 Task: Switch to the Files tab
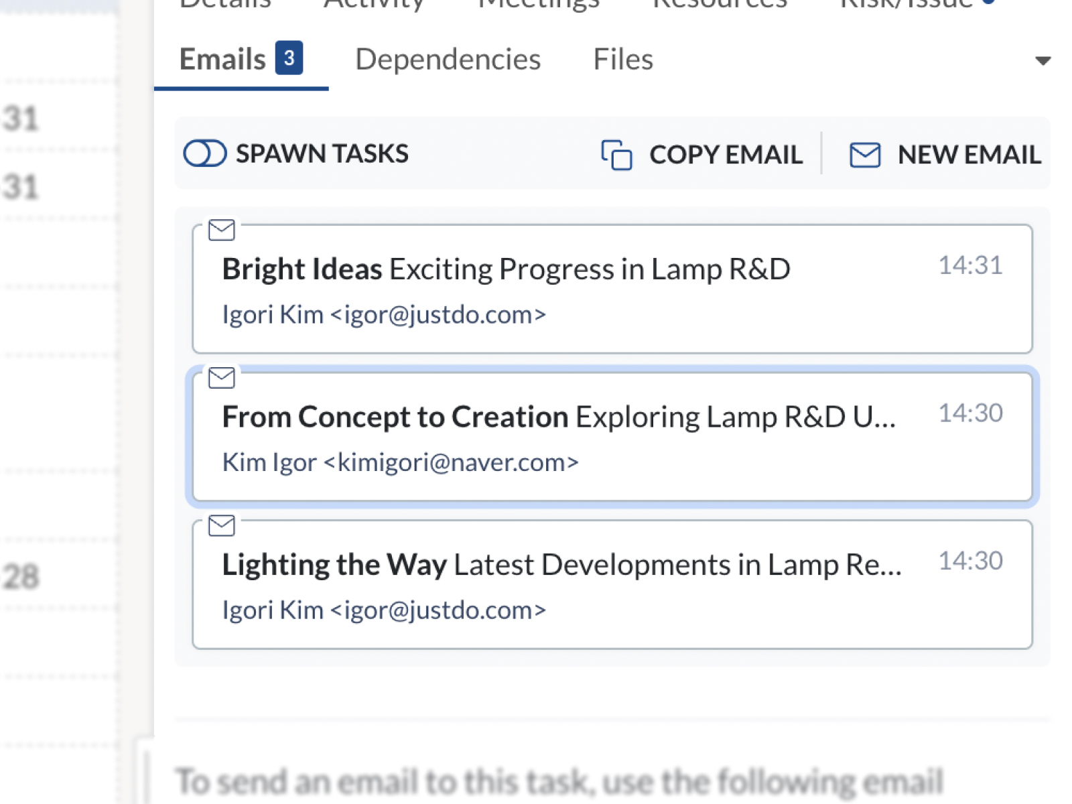623,60
